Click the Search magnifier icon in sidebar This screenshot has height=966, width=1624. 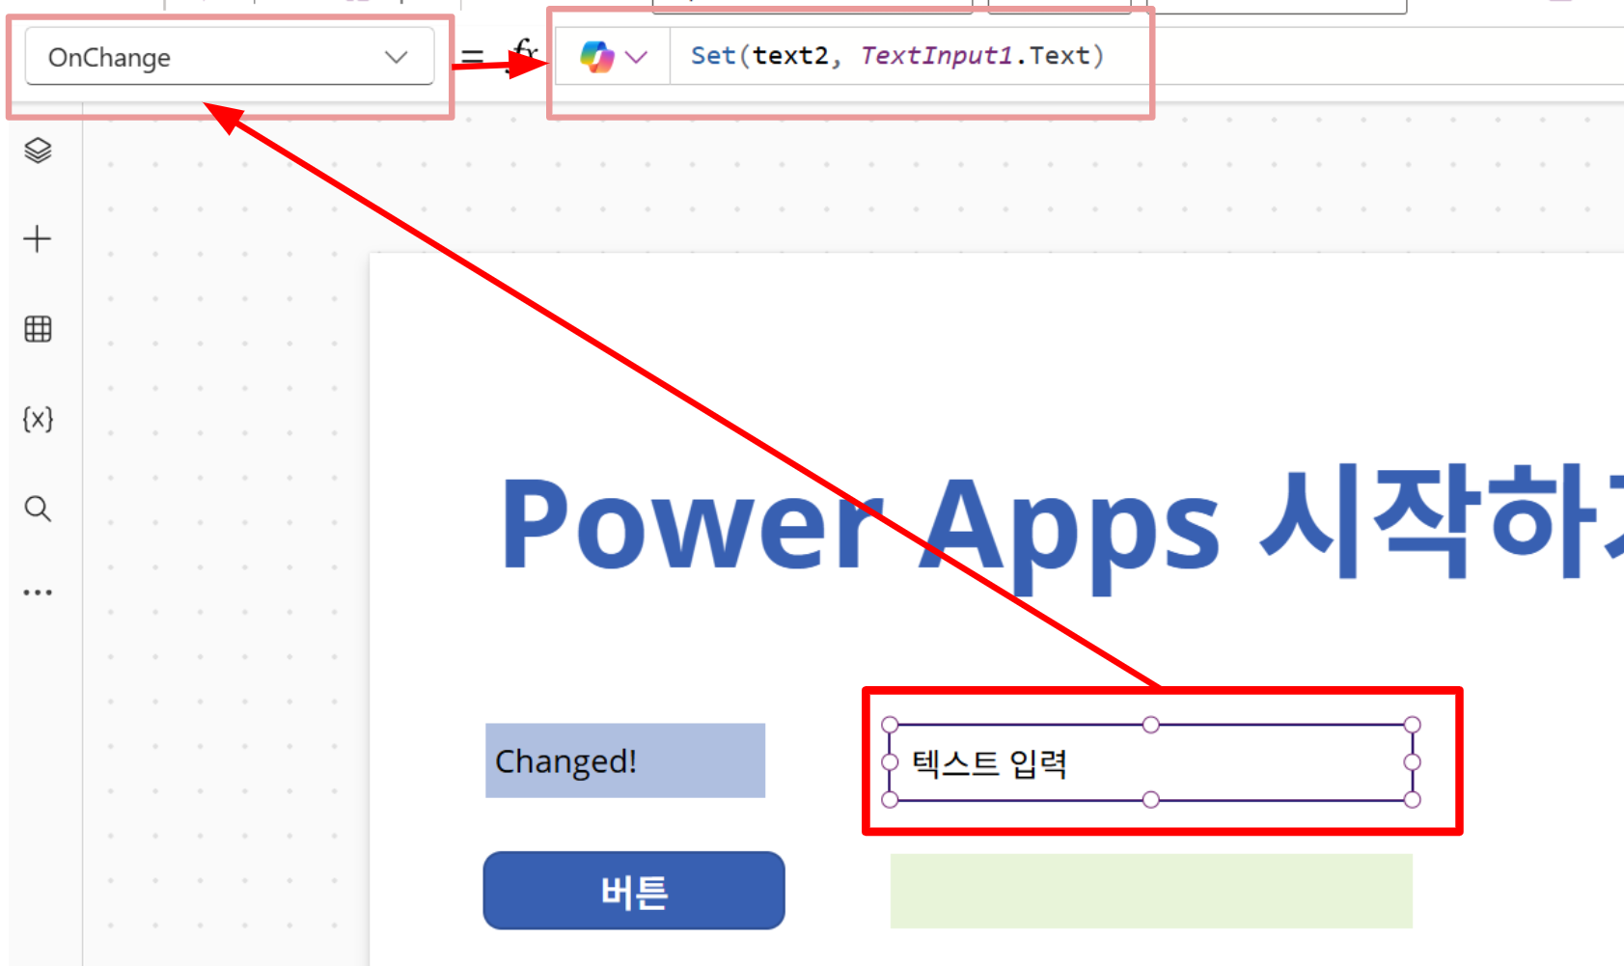38,509
